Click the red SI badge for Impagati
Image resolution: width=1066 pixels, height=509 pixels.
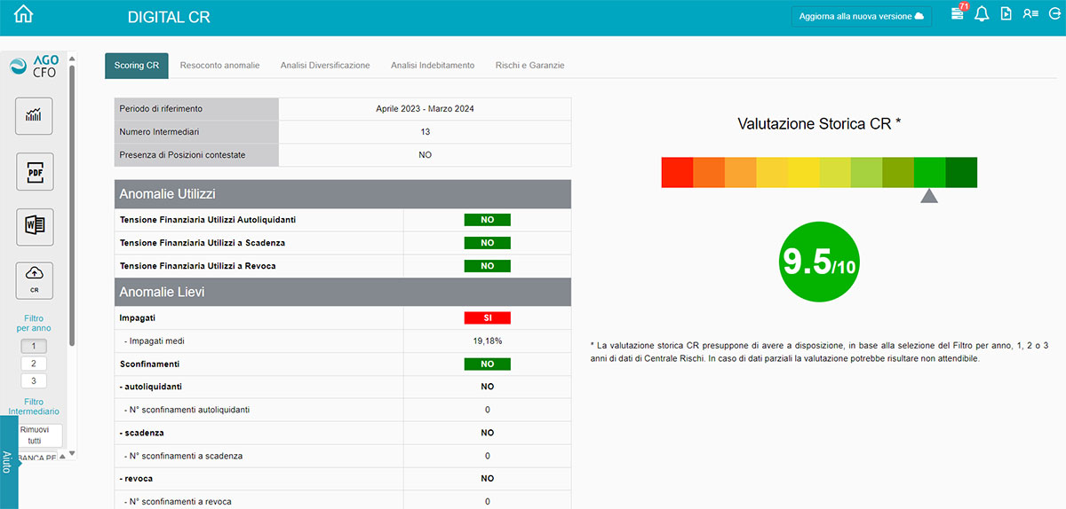[488, 317]
